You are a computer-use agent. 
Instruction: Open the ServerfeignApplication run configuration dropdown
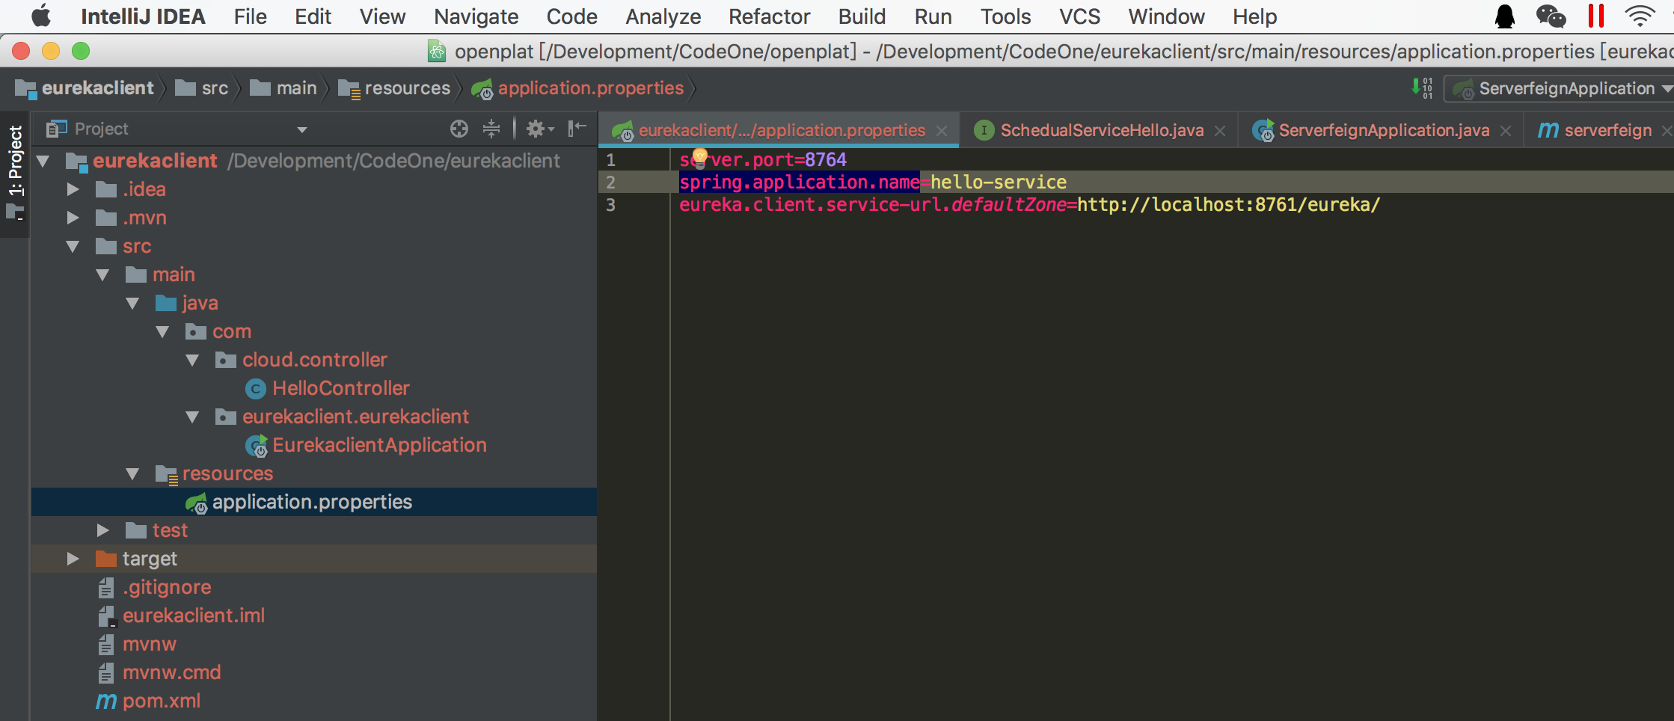(x=1560, y=89)
